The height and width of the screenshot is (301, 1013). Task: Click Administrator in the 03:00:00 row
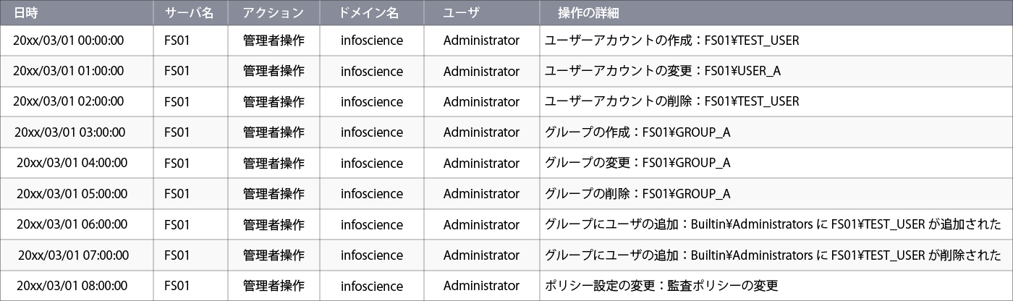pos(481,132)
